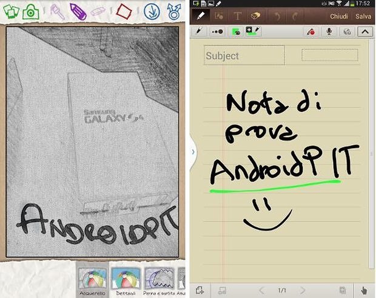Select the shape recognition tool in S Note
Image resolution: width=376 pixels, height=298 pixels.
pos(219,16)
